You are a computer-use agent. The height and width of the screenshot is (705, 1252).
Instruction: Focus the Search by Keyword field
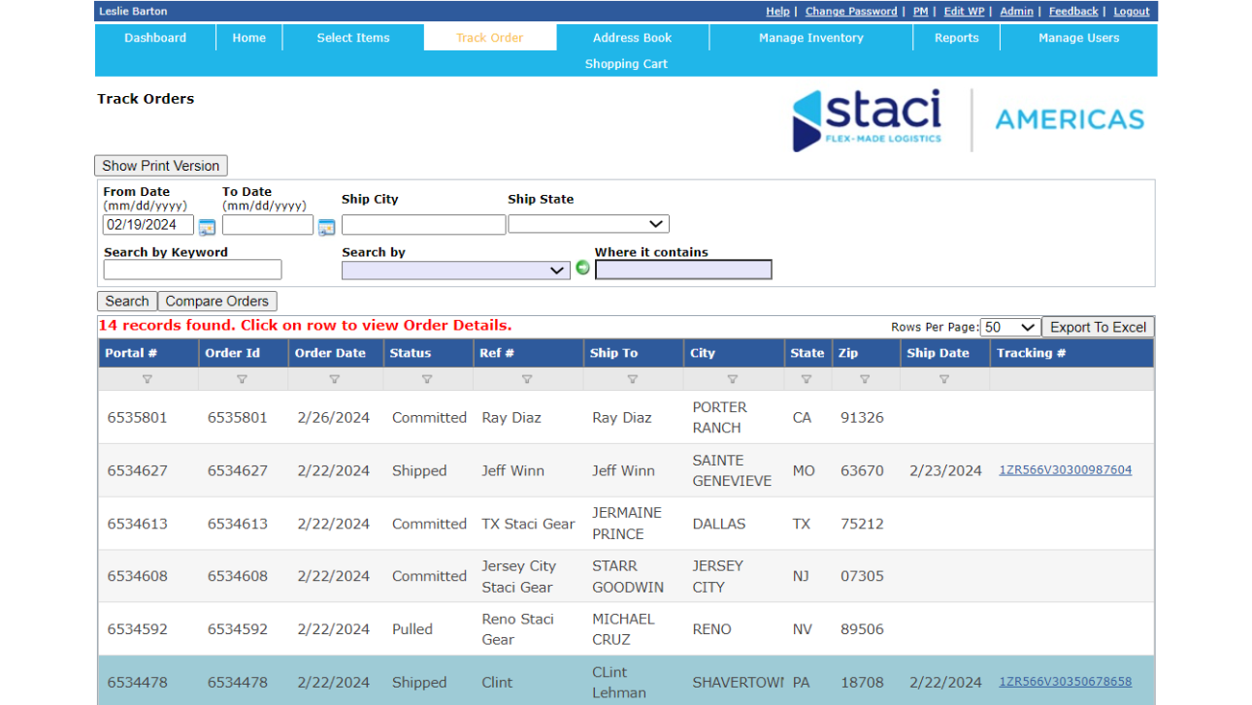click(x=192, y=270)
